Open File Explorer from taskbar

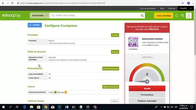(32, 107)
